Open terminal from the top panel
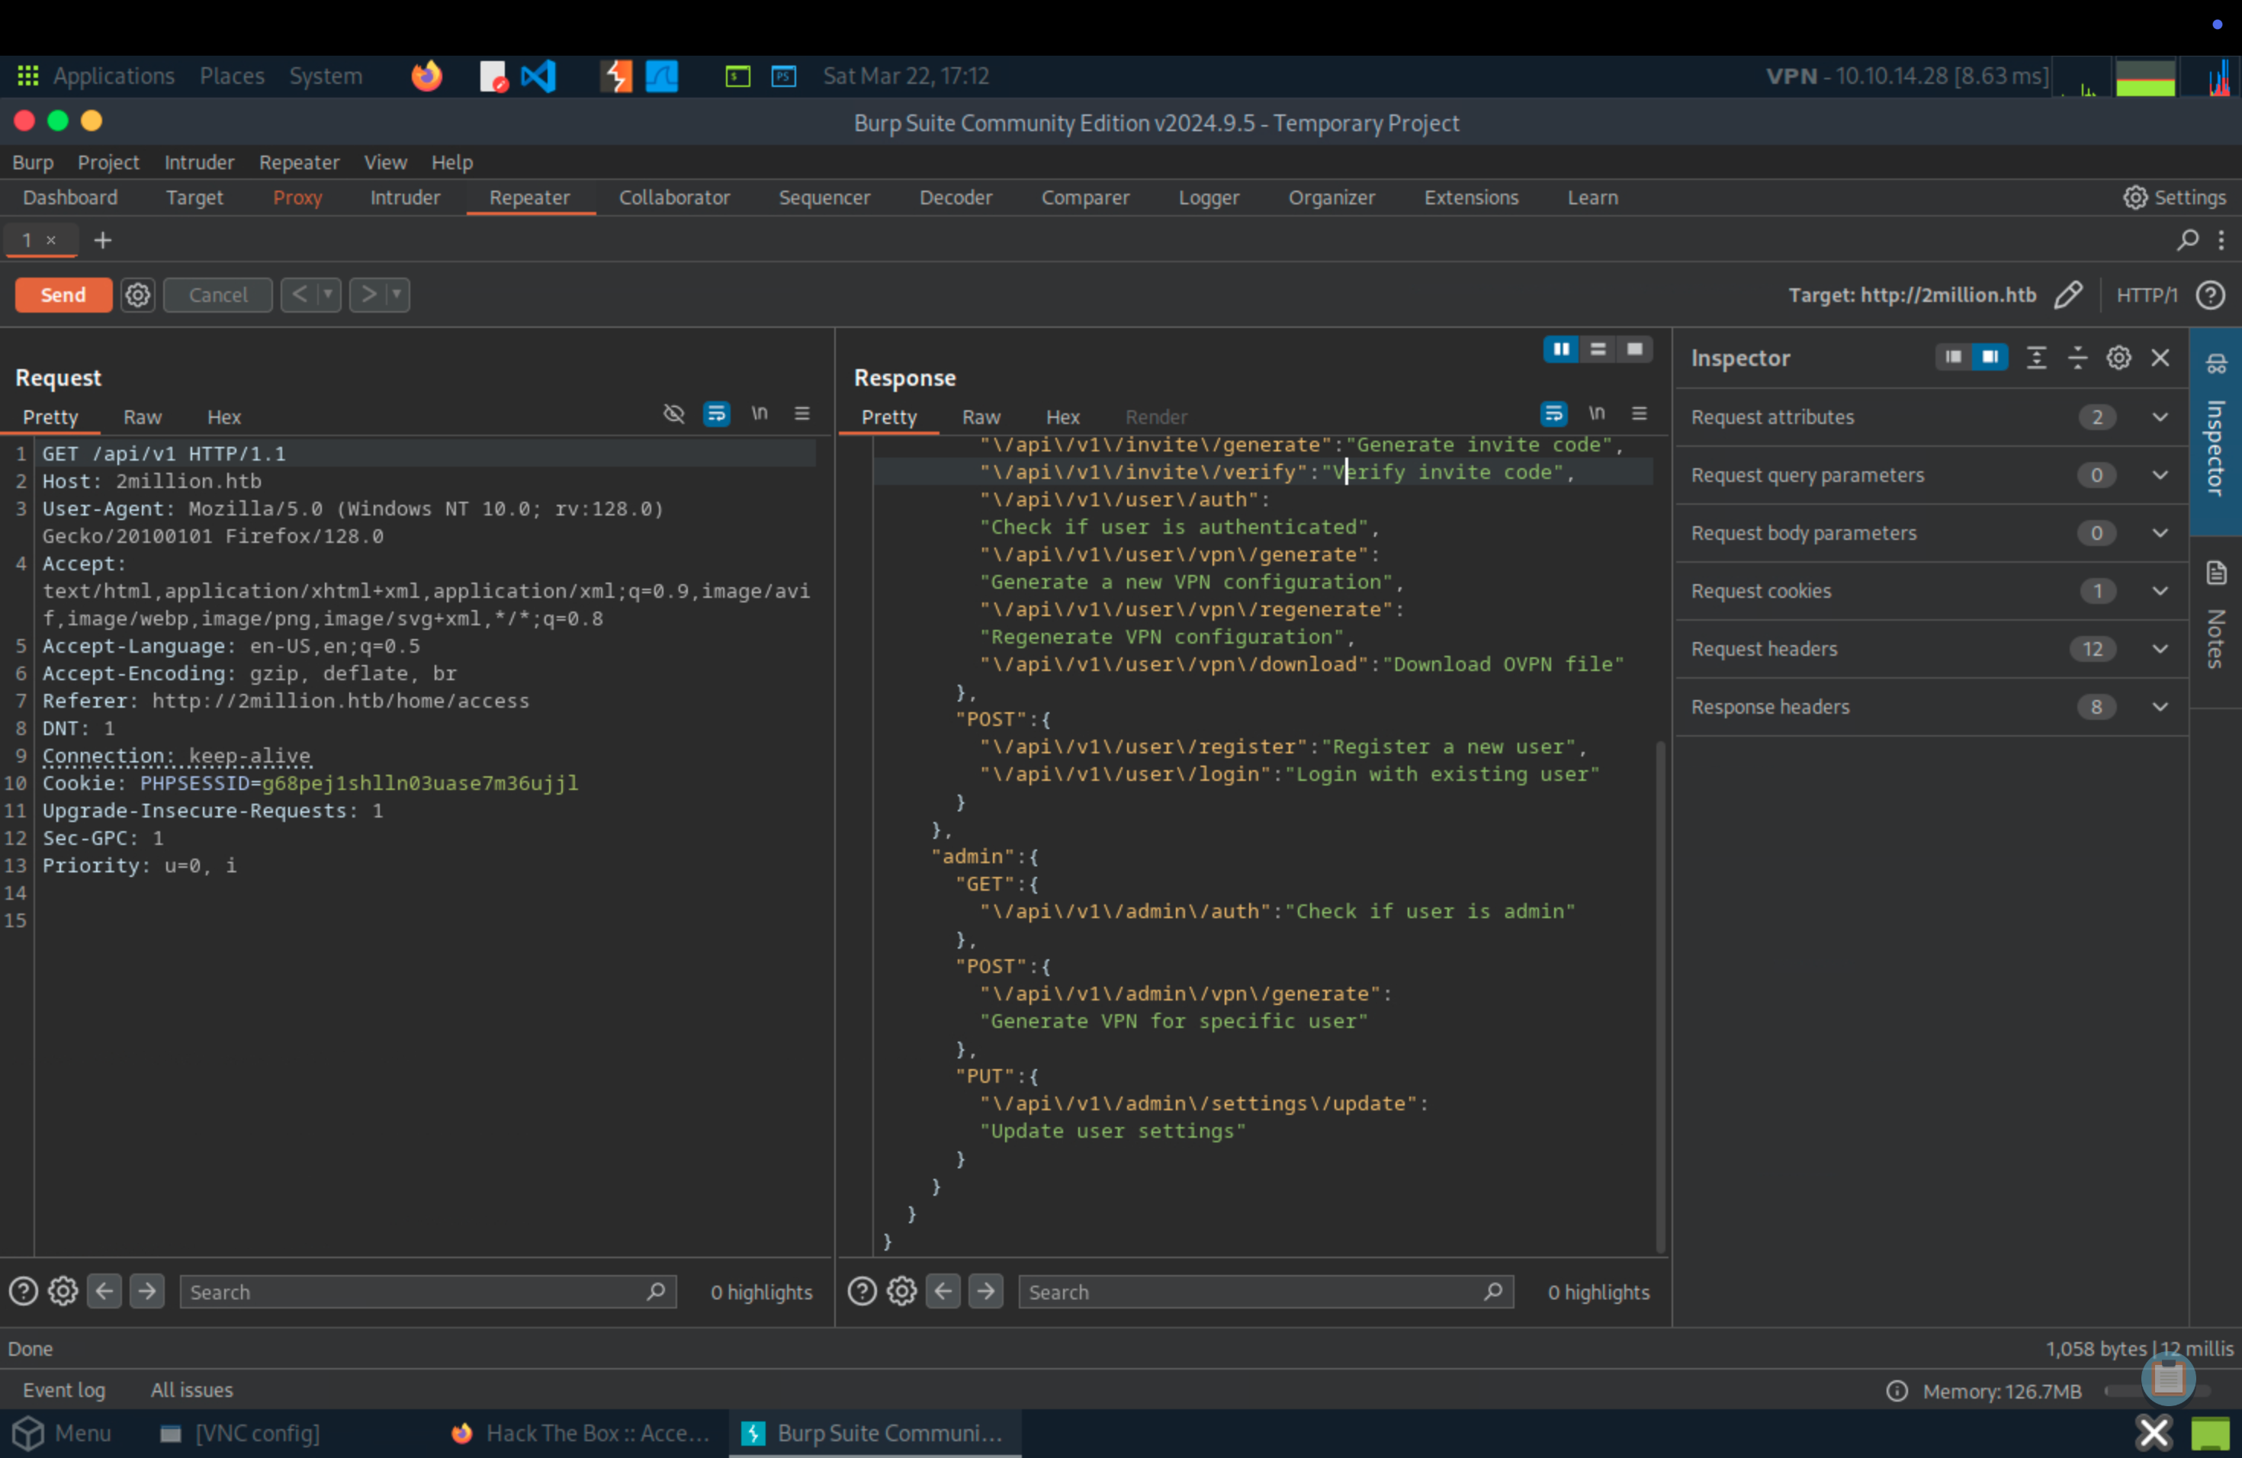Viewport: 2242px width, 1458px height. [737, 76]
